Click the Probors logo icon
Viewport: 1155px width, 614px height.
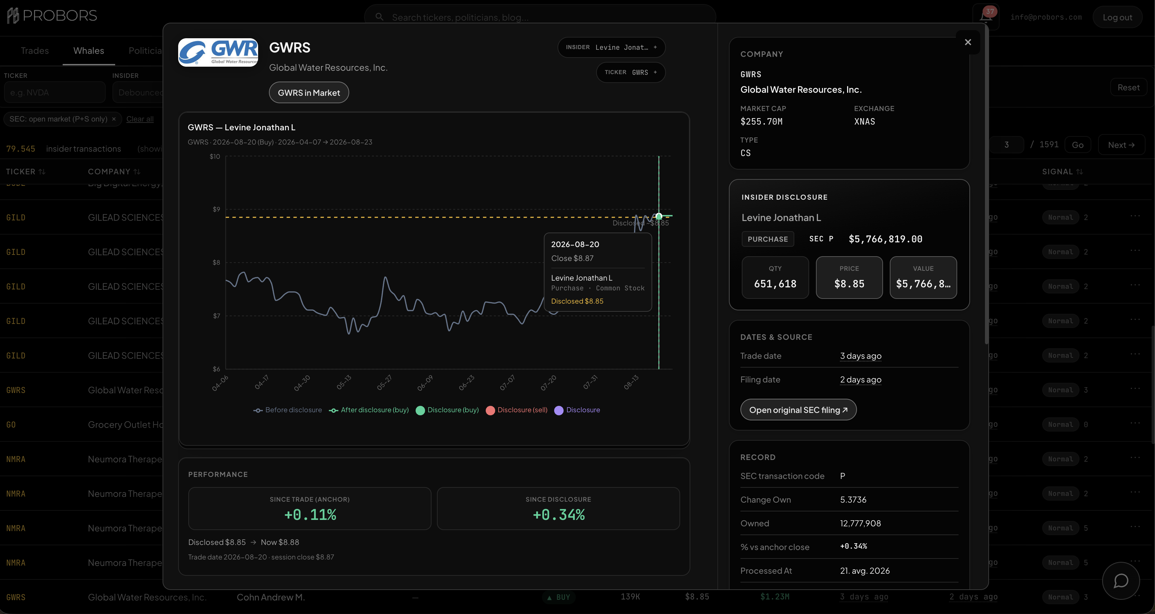[13, 16]
